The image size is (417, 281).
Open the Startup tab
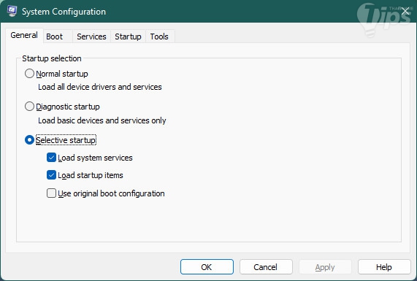(x=128, y=36)
